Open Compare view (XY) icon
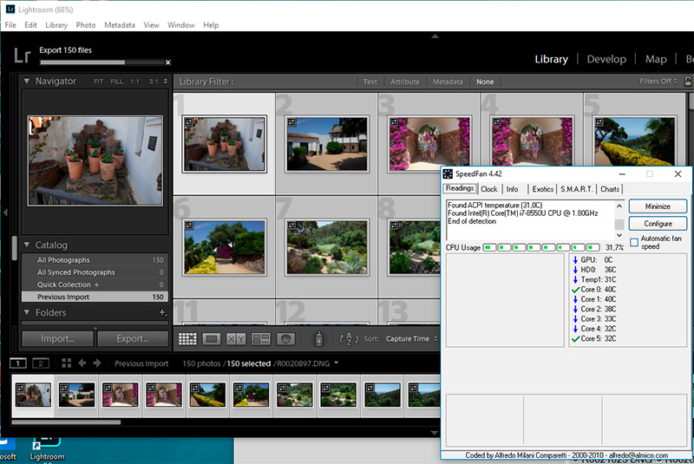 (236, 339)
